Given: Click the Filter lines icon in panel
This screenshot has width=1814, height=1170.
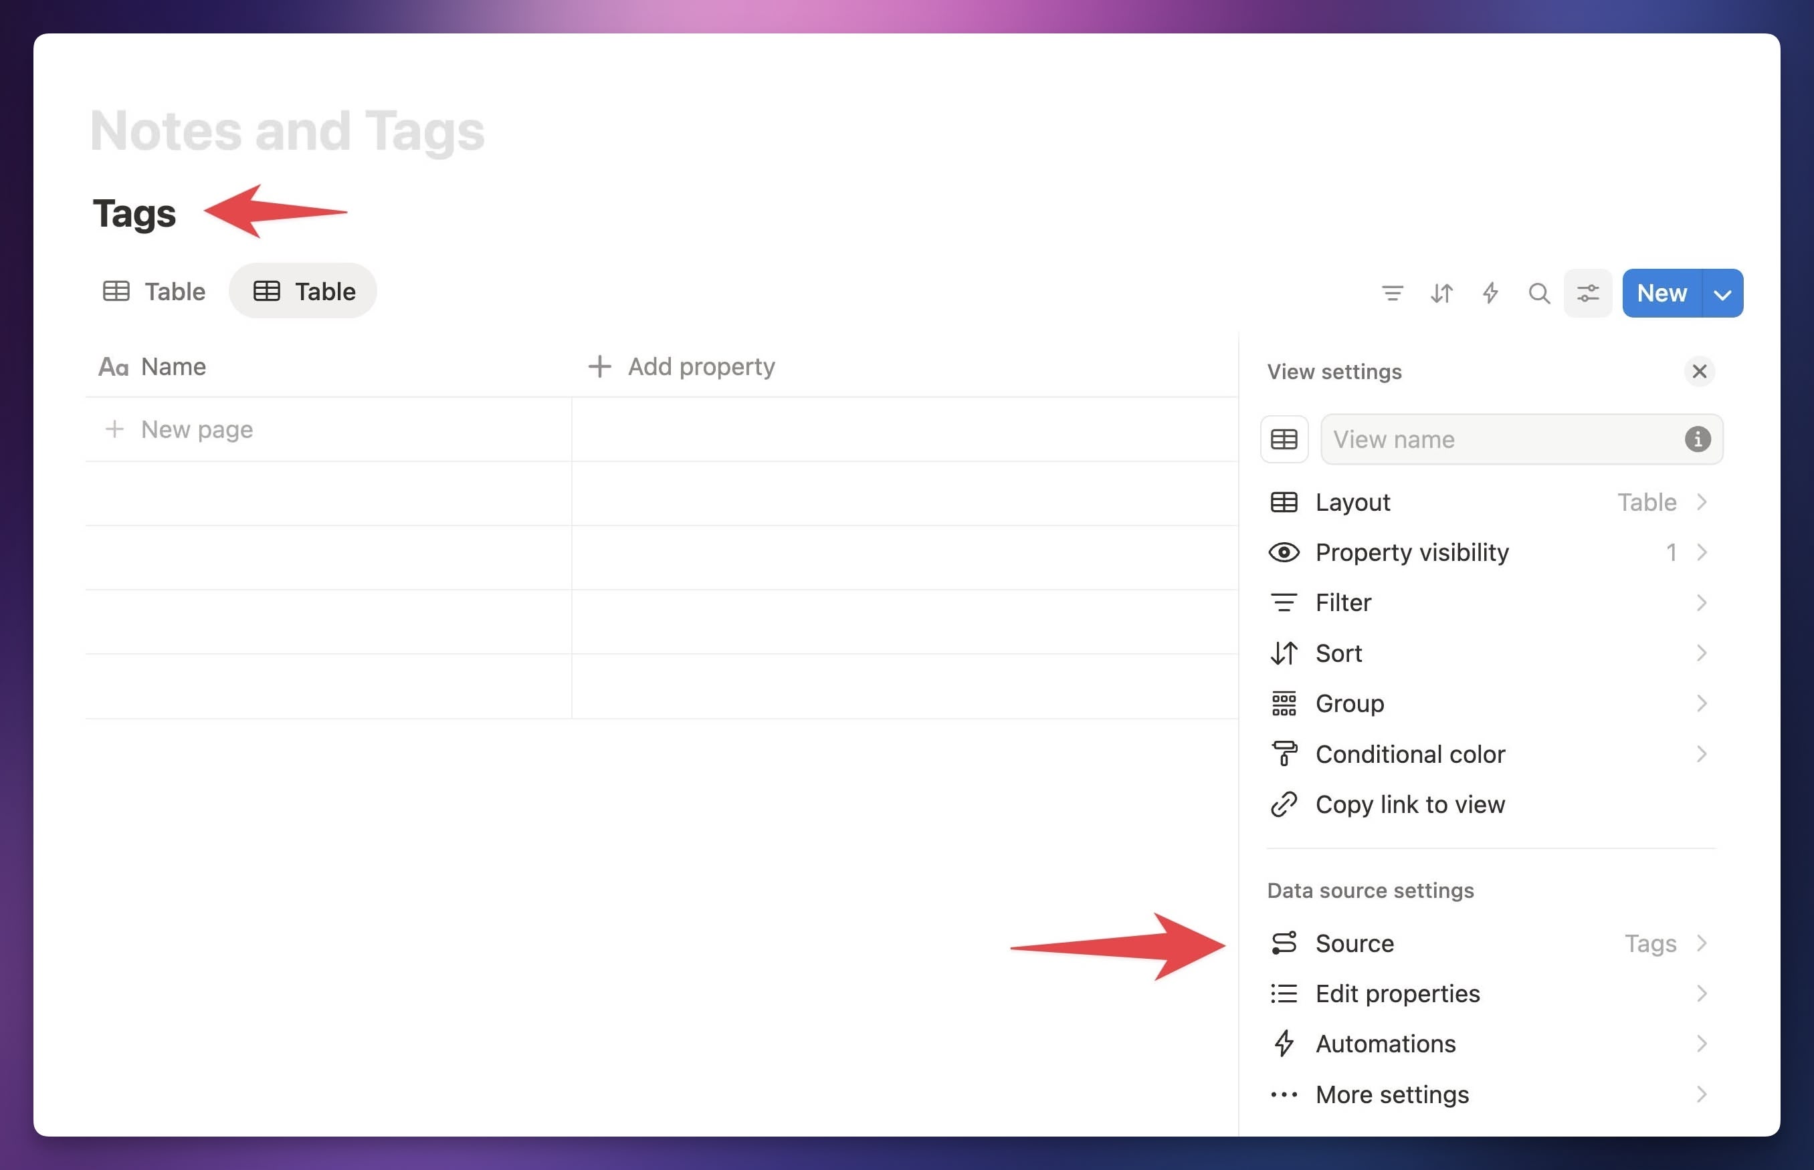Looking at the screenshot, I should [1284, 602].
